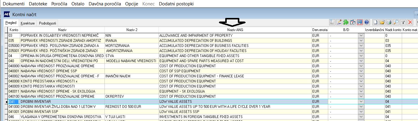Open search with magnifying glass icon
Viewport: 418px width, 121px height.
coord(396,22)
